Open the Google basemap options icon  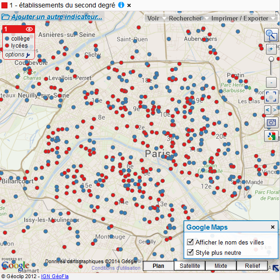tap(271, 136)
